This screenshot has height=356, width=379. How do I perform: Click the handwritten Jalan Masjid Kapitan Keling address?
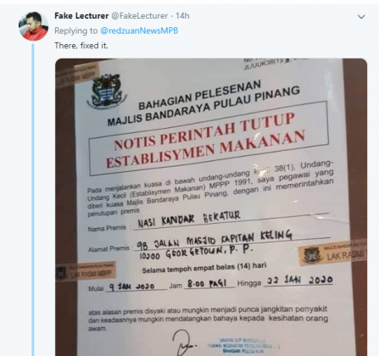coord(215,240)
